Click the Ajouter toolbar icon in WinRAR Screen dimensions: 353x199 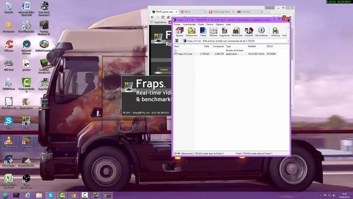click(x=179, y=32)
